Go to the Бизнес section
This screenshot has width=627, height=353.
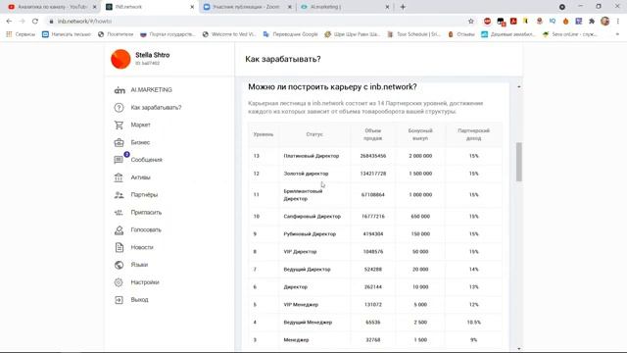[140, 142]
